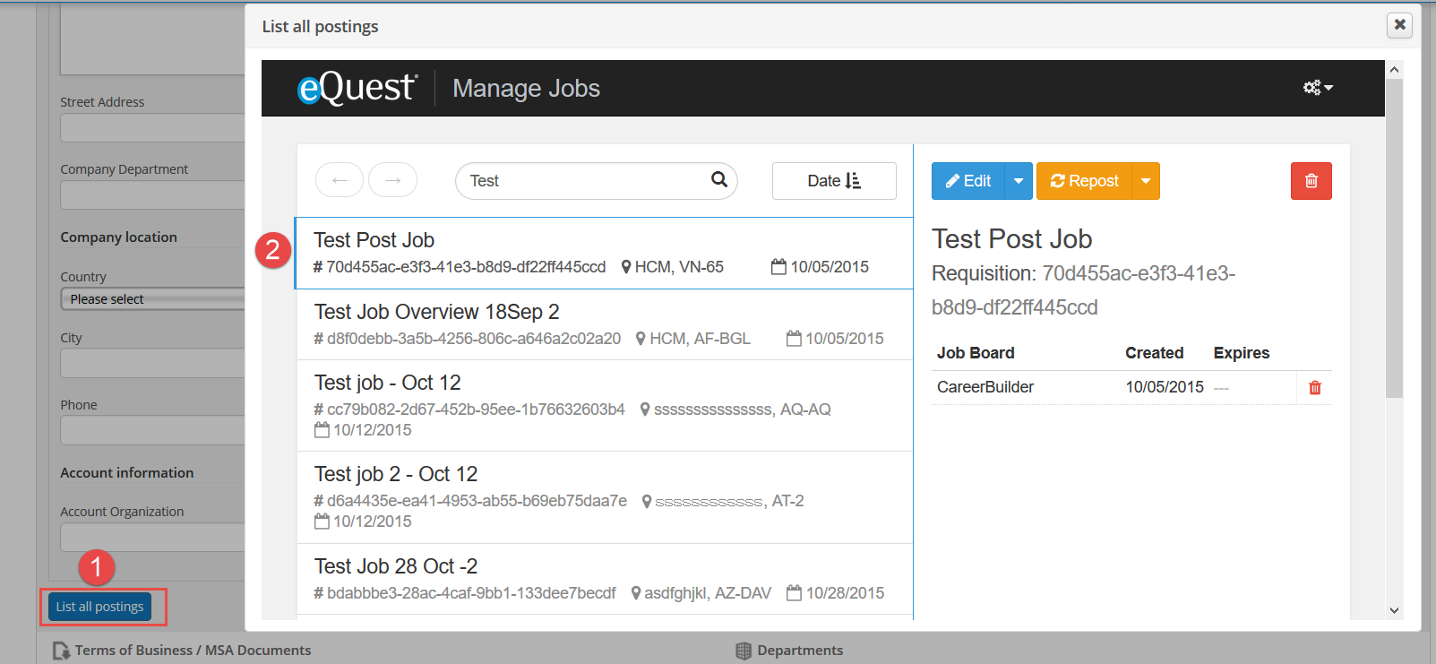Screen dimensions: 1436x664
Task: Click created date 10/05/2015 in CareerBuilder row
Action: click(x=1165, y=387)
